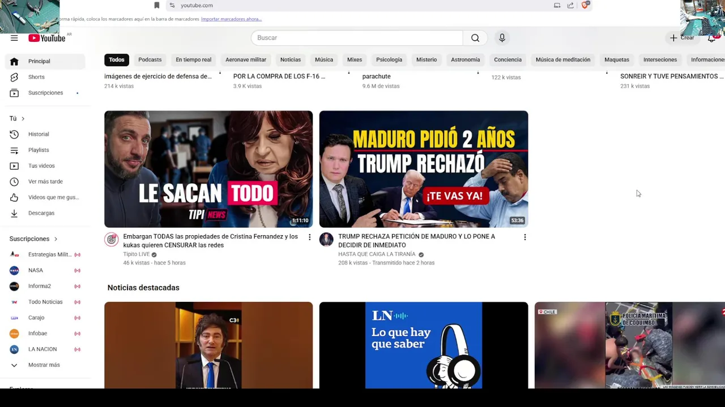The height and width of the screenshot is (407, 725).
Task: Open site info icon beside youtube.com
Action: pos(172,5)
